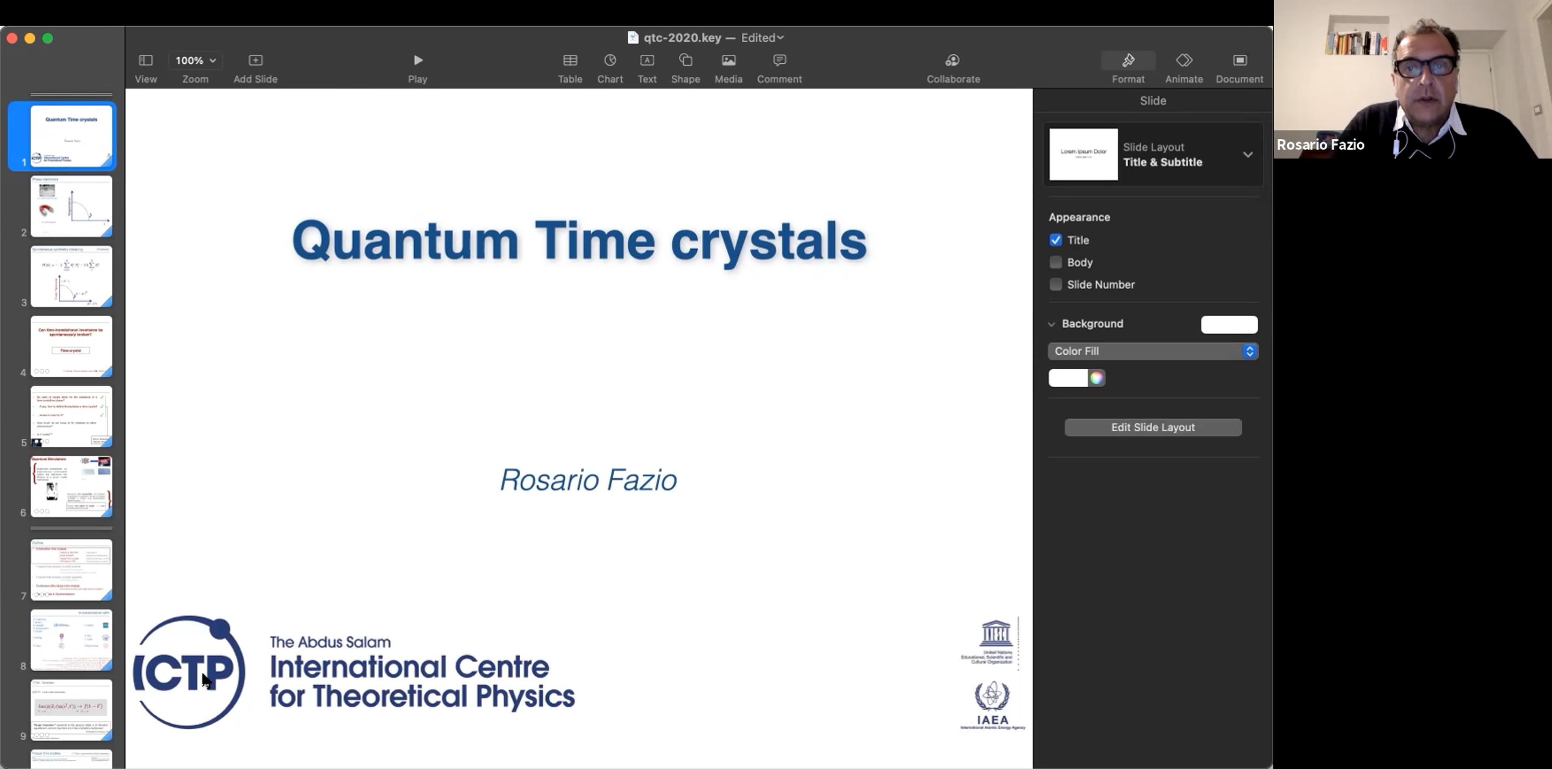Toggle the Title checkbox
This screenshot has height=769, width=1552.
point(1056,240)
